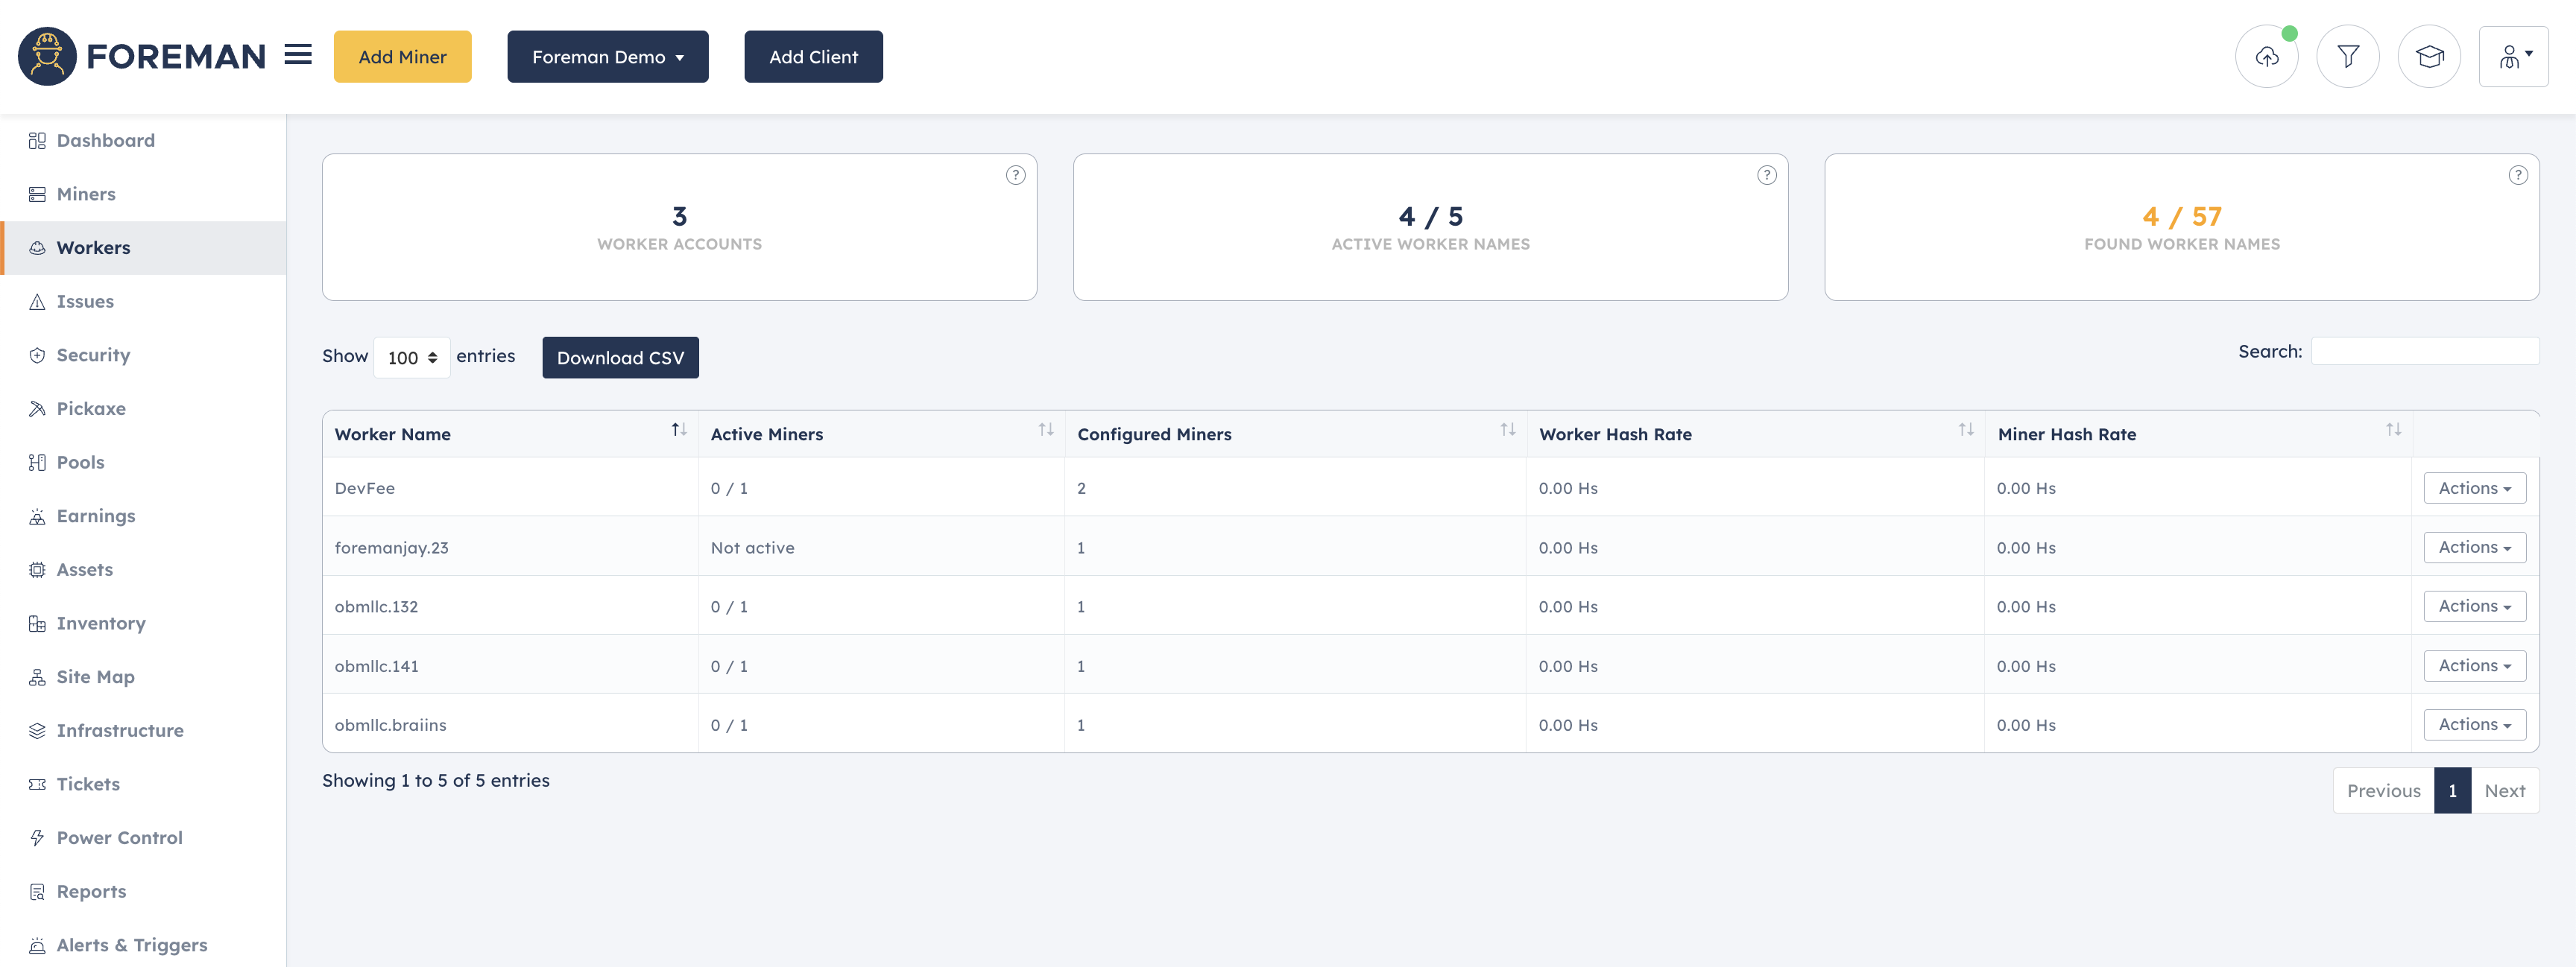Select page 1 in pagination

click(2452, 791)
